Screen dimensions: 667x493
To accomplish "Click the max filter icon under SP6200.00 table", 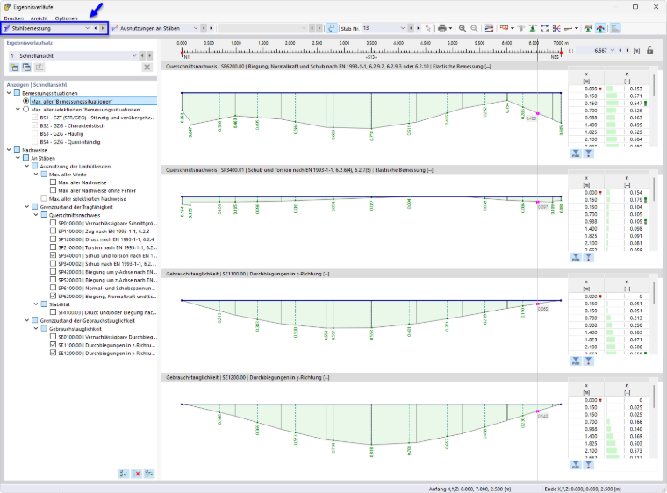I will 576,154.
